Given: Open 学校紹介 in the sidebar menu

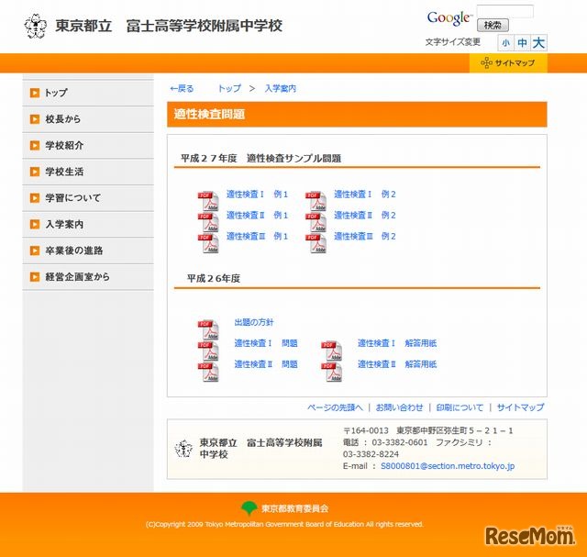Looking at the screenshot, I should pyautogui.click(x=88, y=145).
